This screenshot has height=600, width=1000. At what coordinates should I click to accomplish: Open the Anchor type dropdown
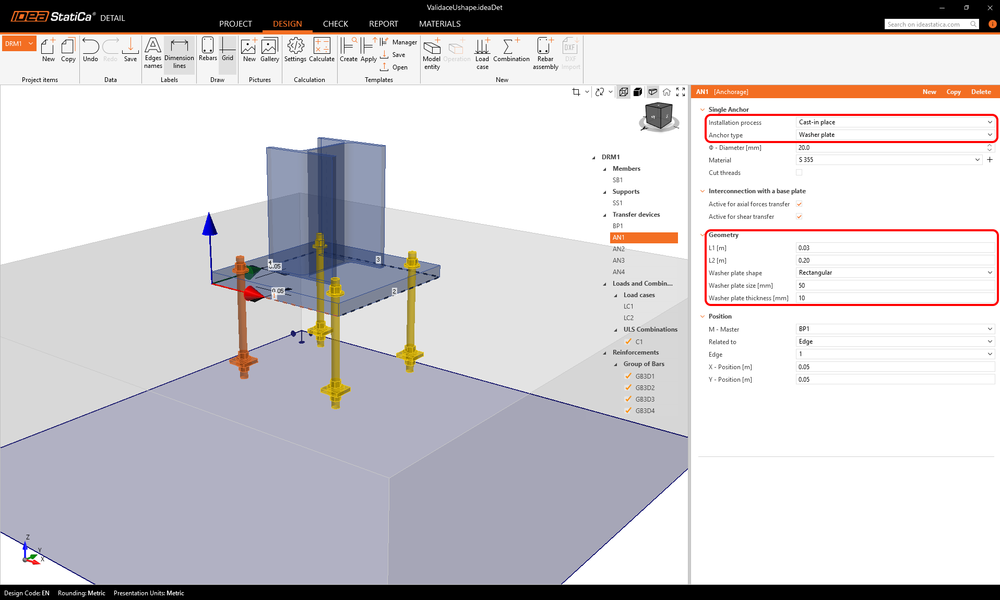point(895,135)
